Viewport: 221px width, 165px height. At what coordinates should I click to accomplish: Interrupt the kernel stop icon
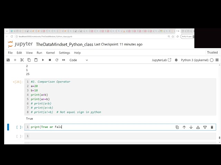click(50, 60)
